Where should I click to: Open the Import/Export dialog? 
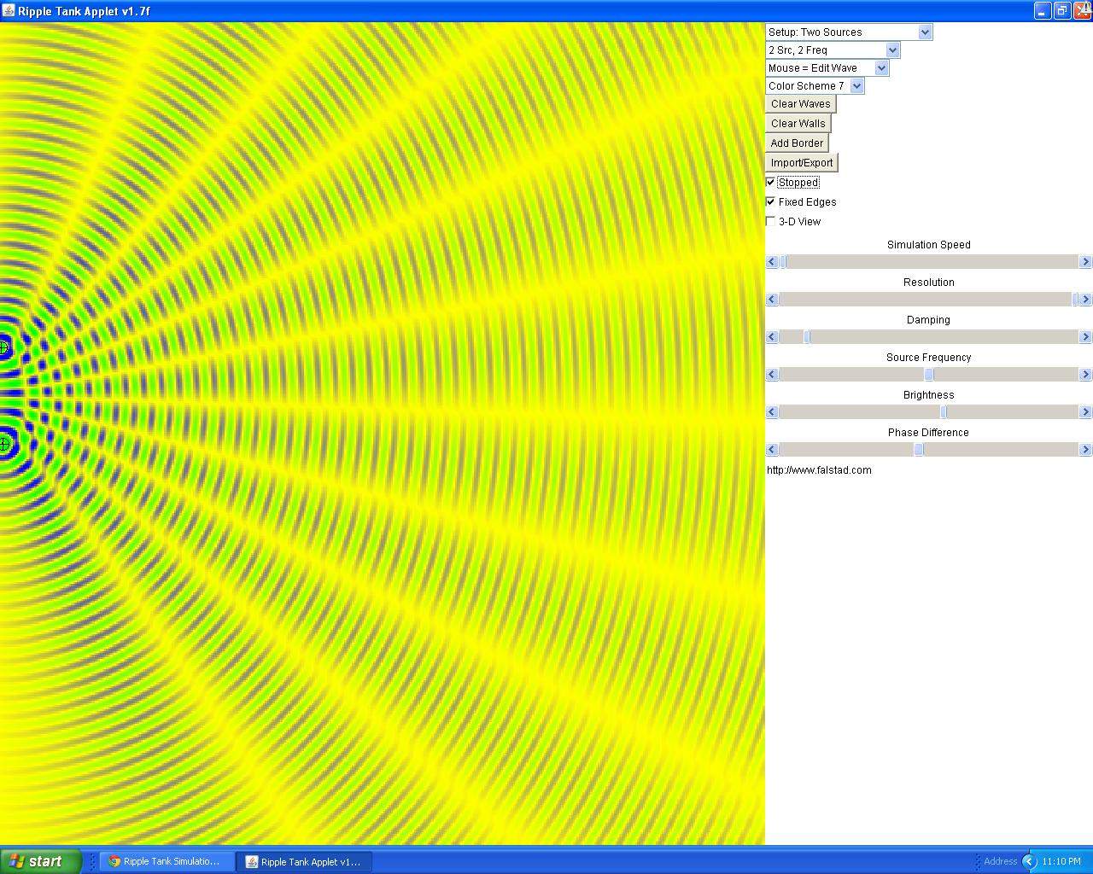802,163
